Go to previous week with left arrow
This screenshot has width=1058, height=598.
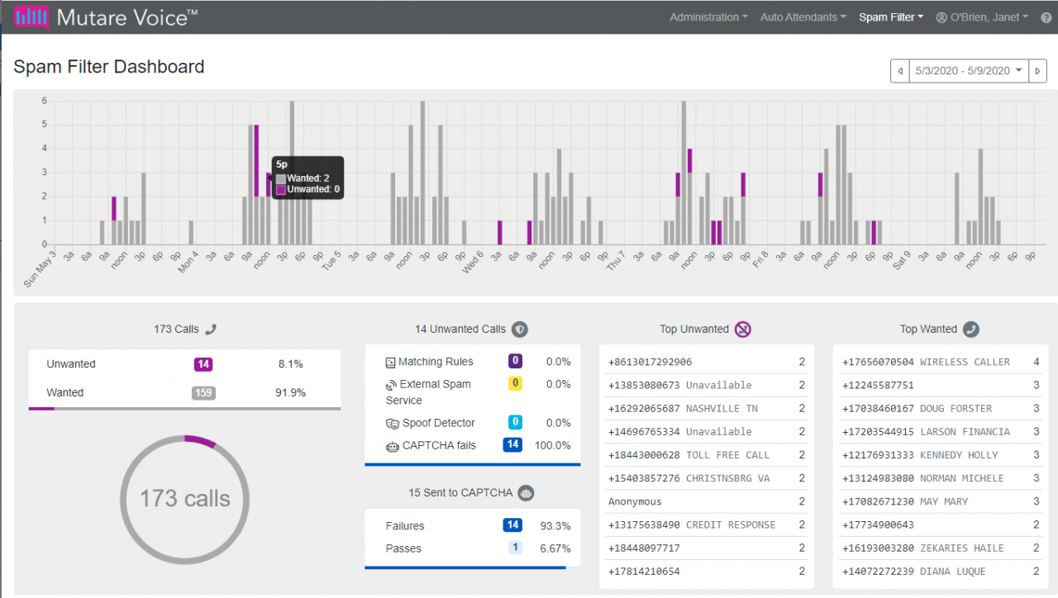[x=900, y=71]
